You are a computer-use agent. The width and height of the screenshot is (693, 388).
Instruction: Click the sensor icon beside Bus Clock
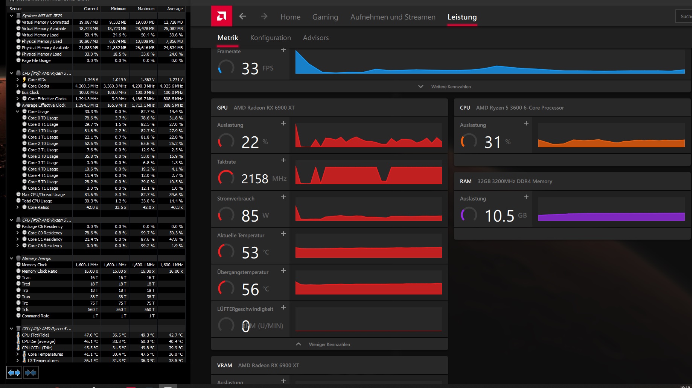18,92
